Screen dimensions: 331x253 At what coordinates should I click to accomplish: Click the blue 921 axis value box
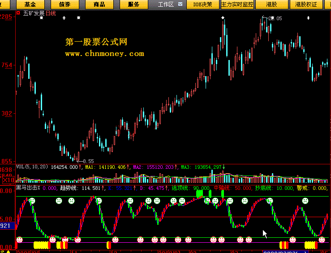(x=7, y=226)
